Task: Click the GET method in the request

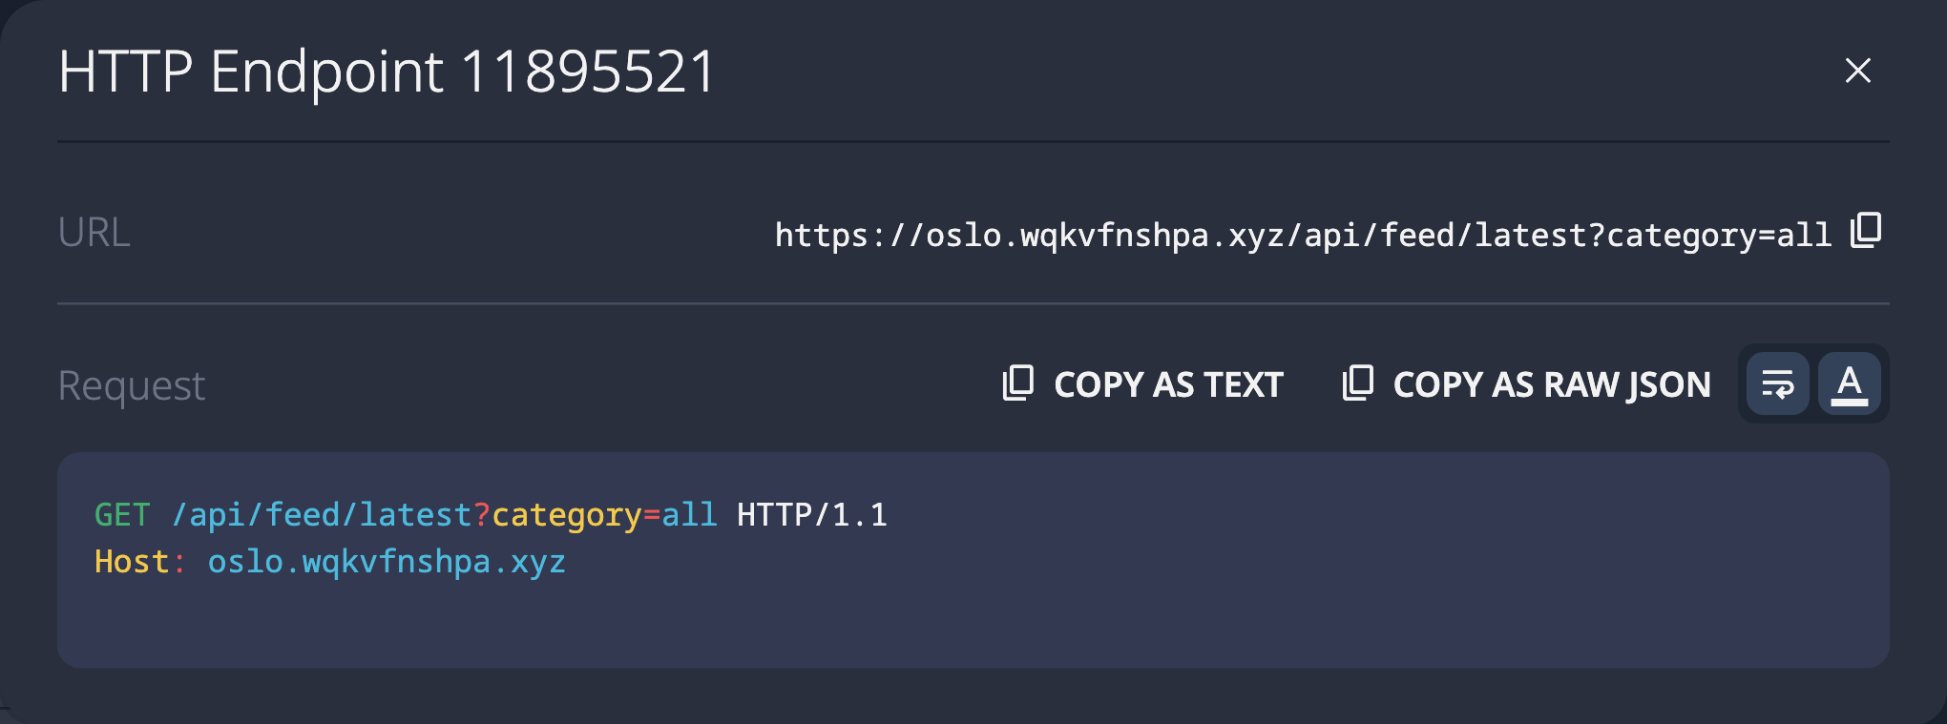Action: 122,515
